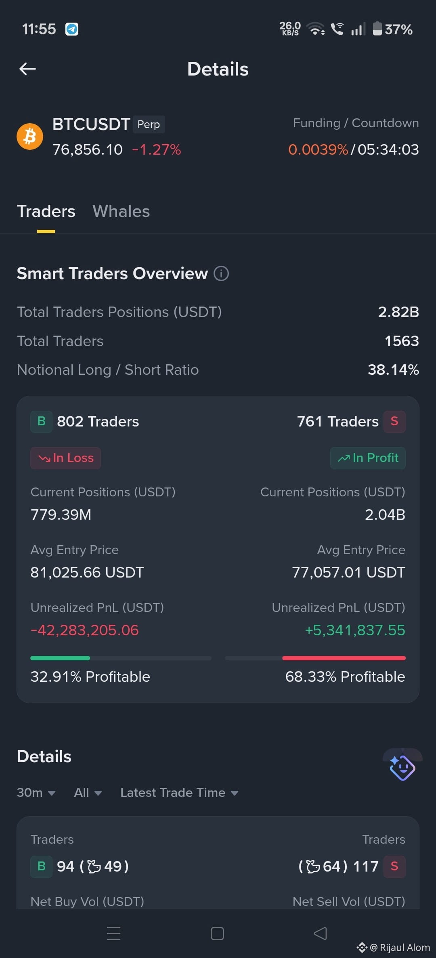Tap Android back triangle icon

point(321,933)
